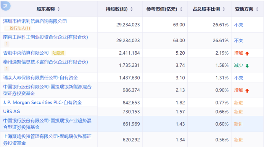The height and width of the screenshot is (147, 264).
Task: Open 香港中央结算有限公司 link
Action: [x=26, y=53]
